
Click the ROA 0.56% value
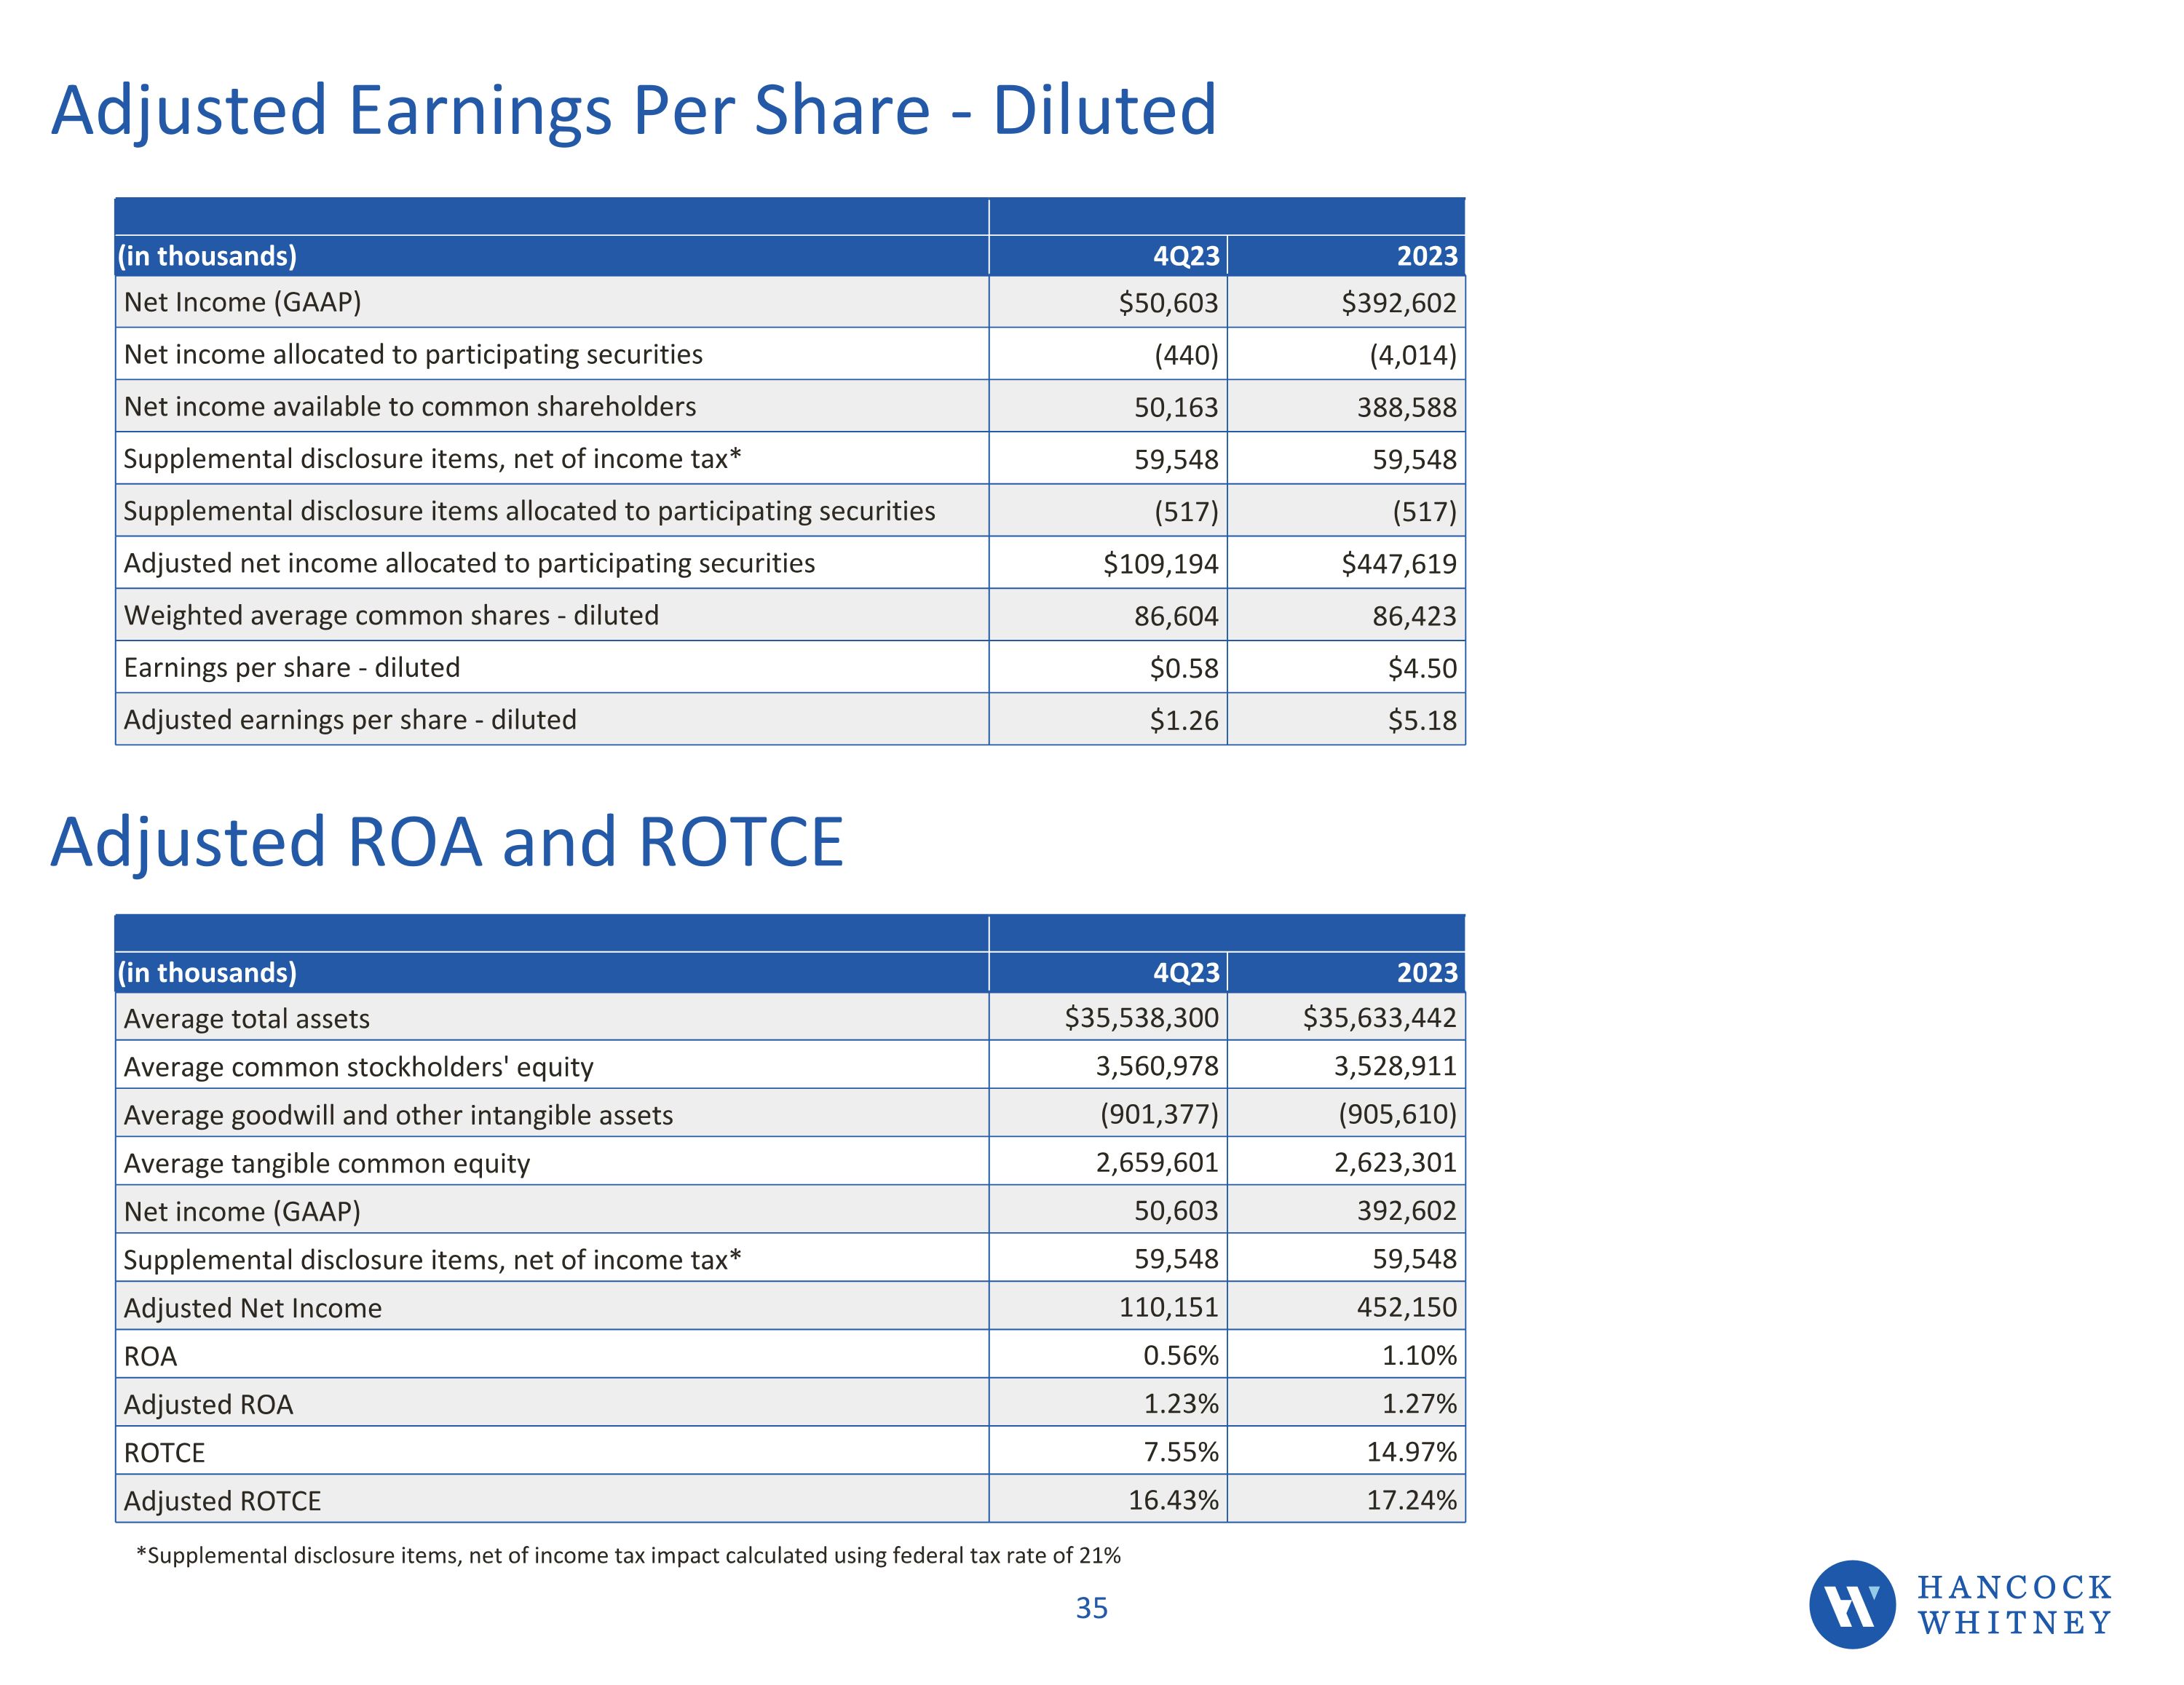point(1180,1355)
